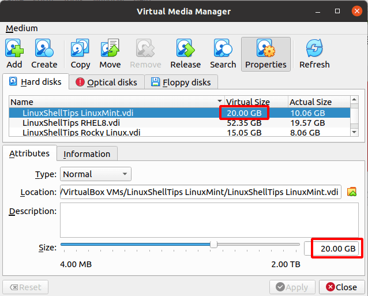Viewport: 368px width, 296px height.
Task: Select LinuxShellTips LinuxMint.vdi row
Action: click(x=179, y=113)
